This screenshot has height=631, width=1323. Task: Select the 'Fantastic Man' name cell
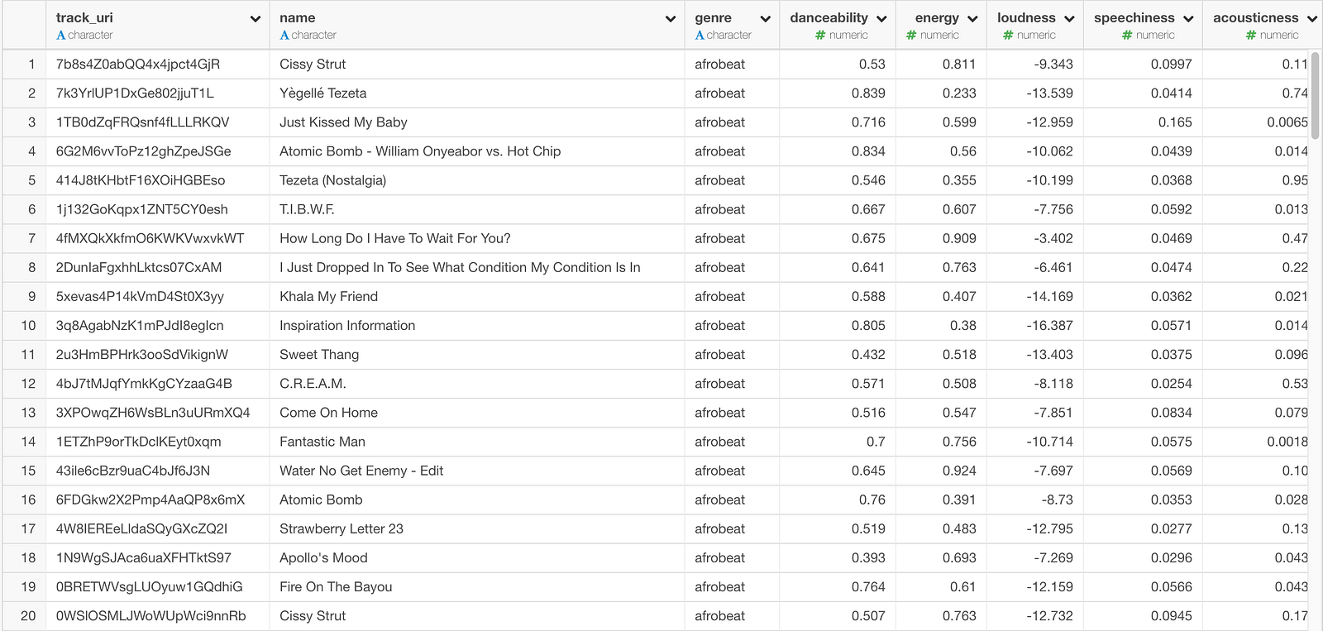(x=322, y=442)
